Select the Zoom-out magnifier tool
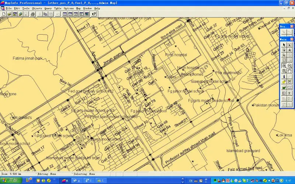 tap(289, 66)
